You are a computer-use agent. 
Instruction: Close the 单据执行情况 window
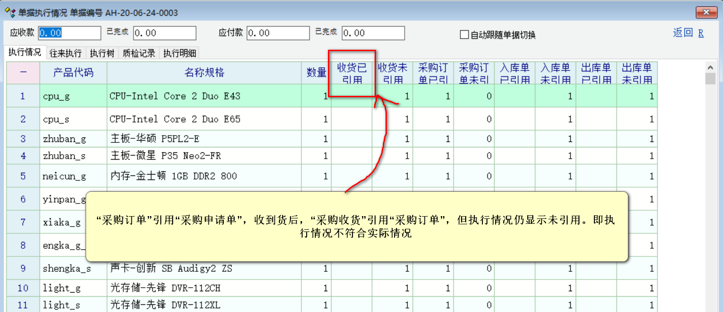click(706, 12)
